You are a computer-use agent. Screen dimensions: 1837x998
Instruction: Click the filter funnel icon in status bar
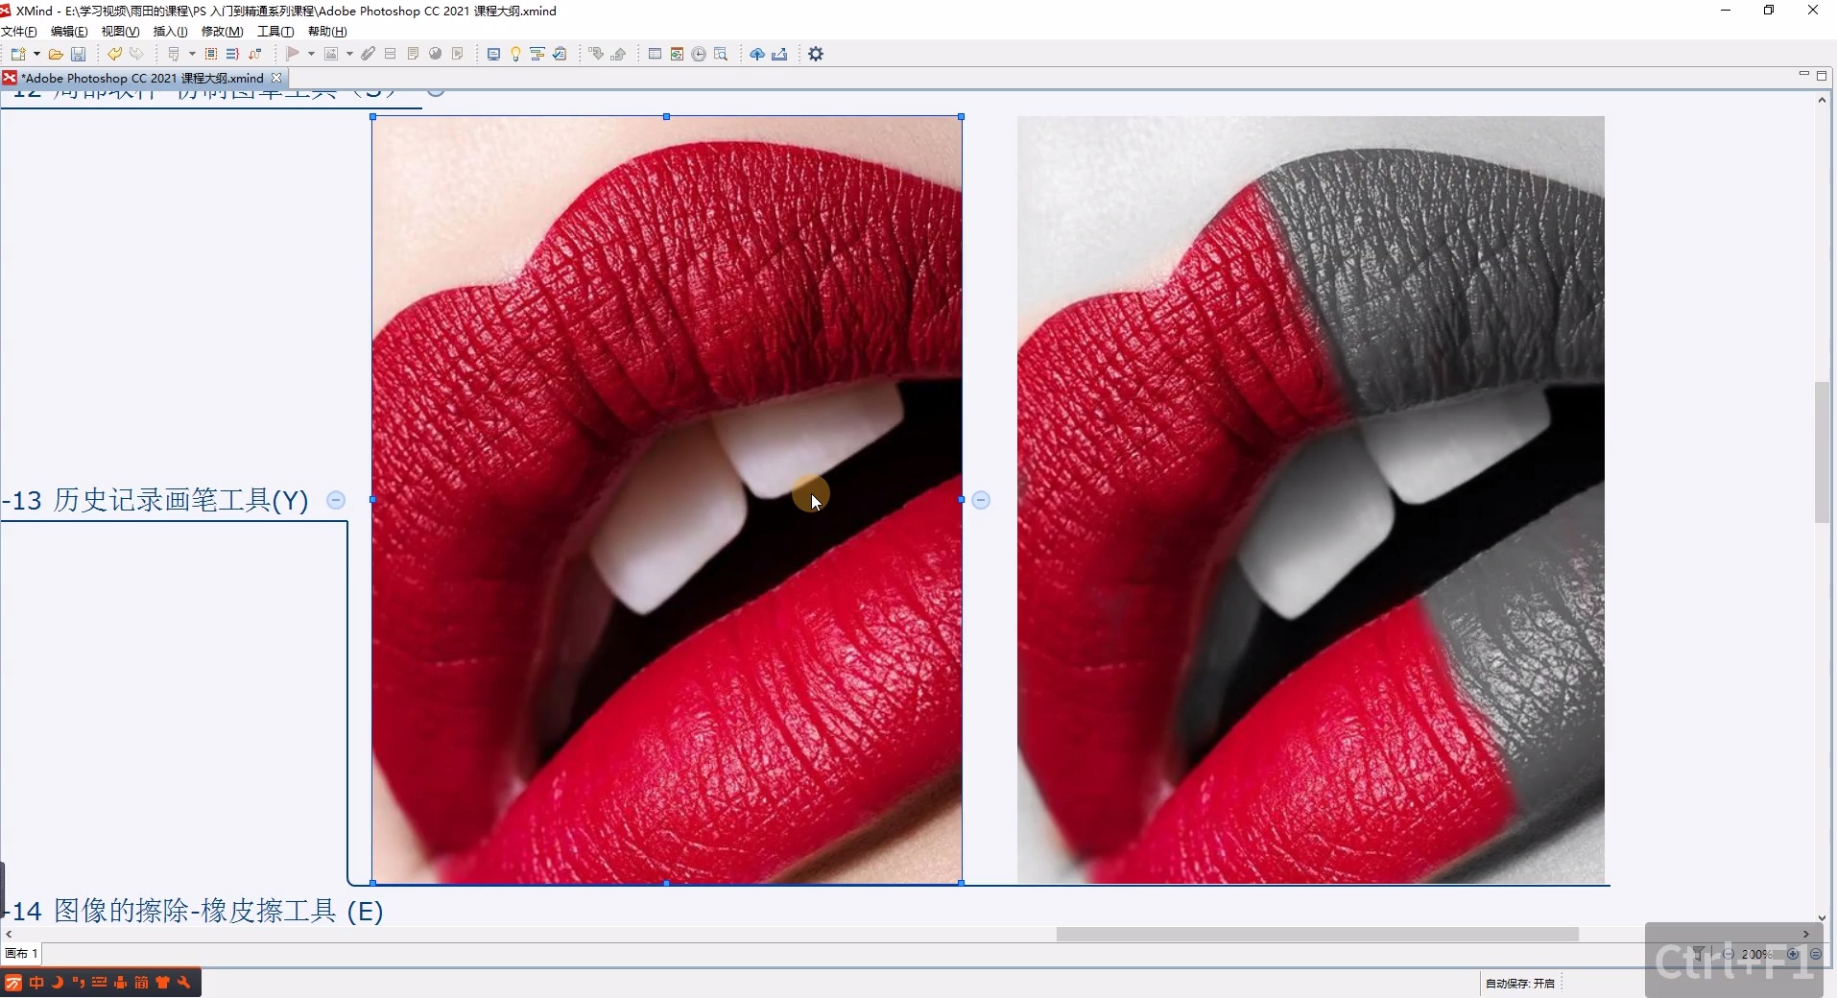(x=1698, y=954)
